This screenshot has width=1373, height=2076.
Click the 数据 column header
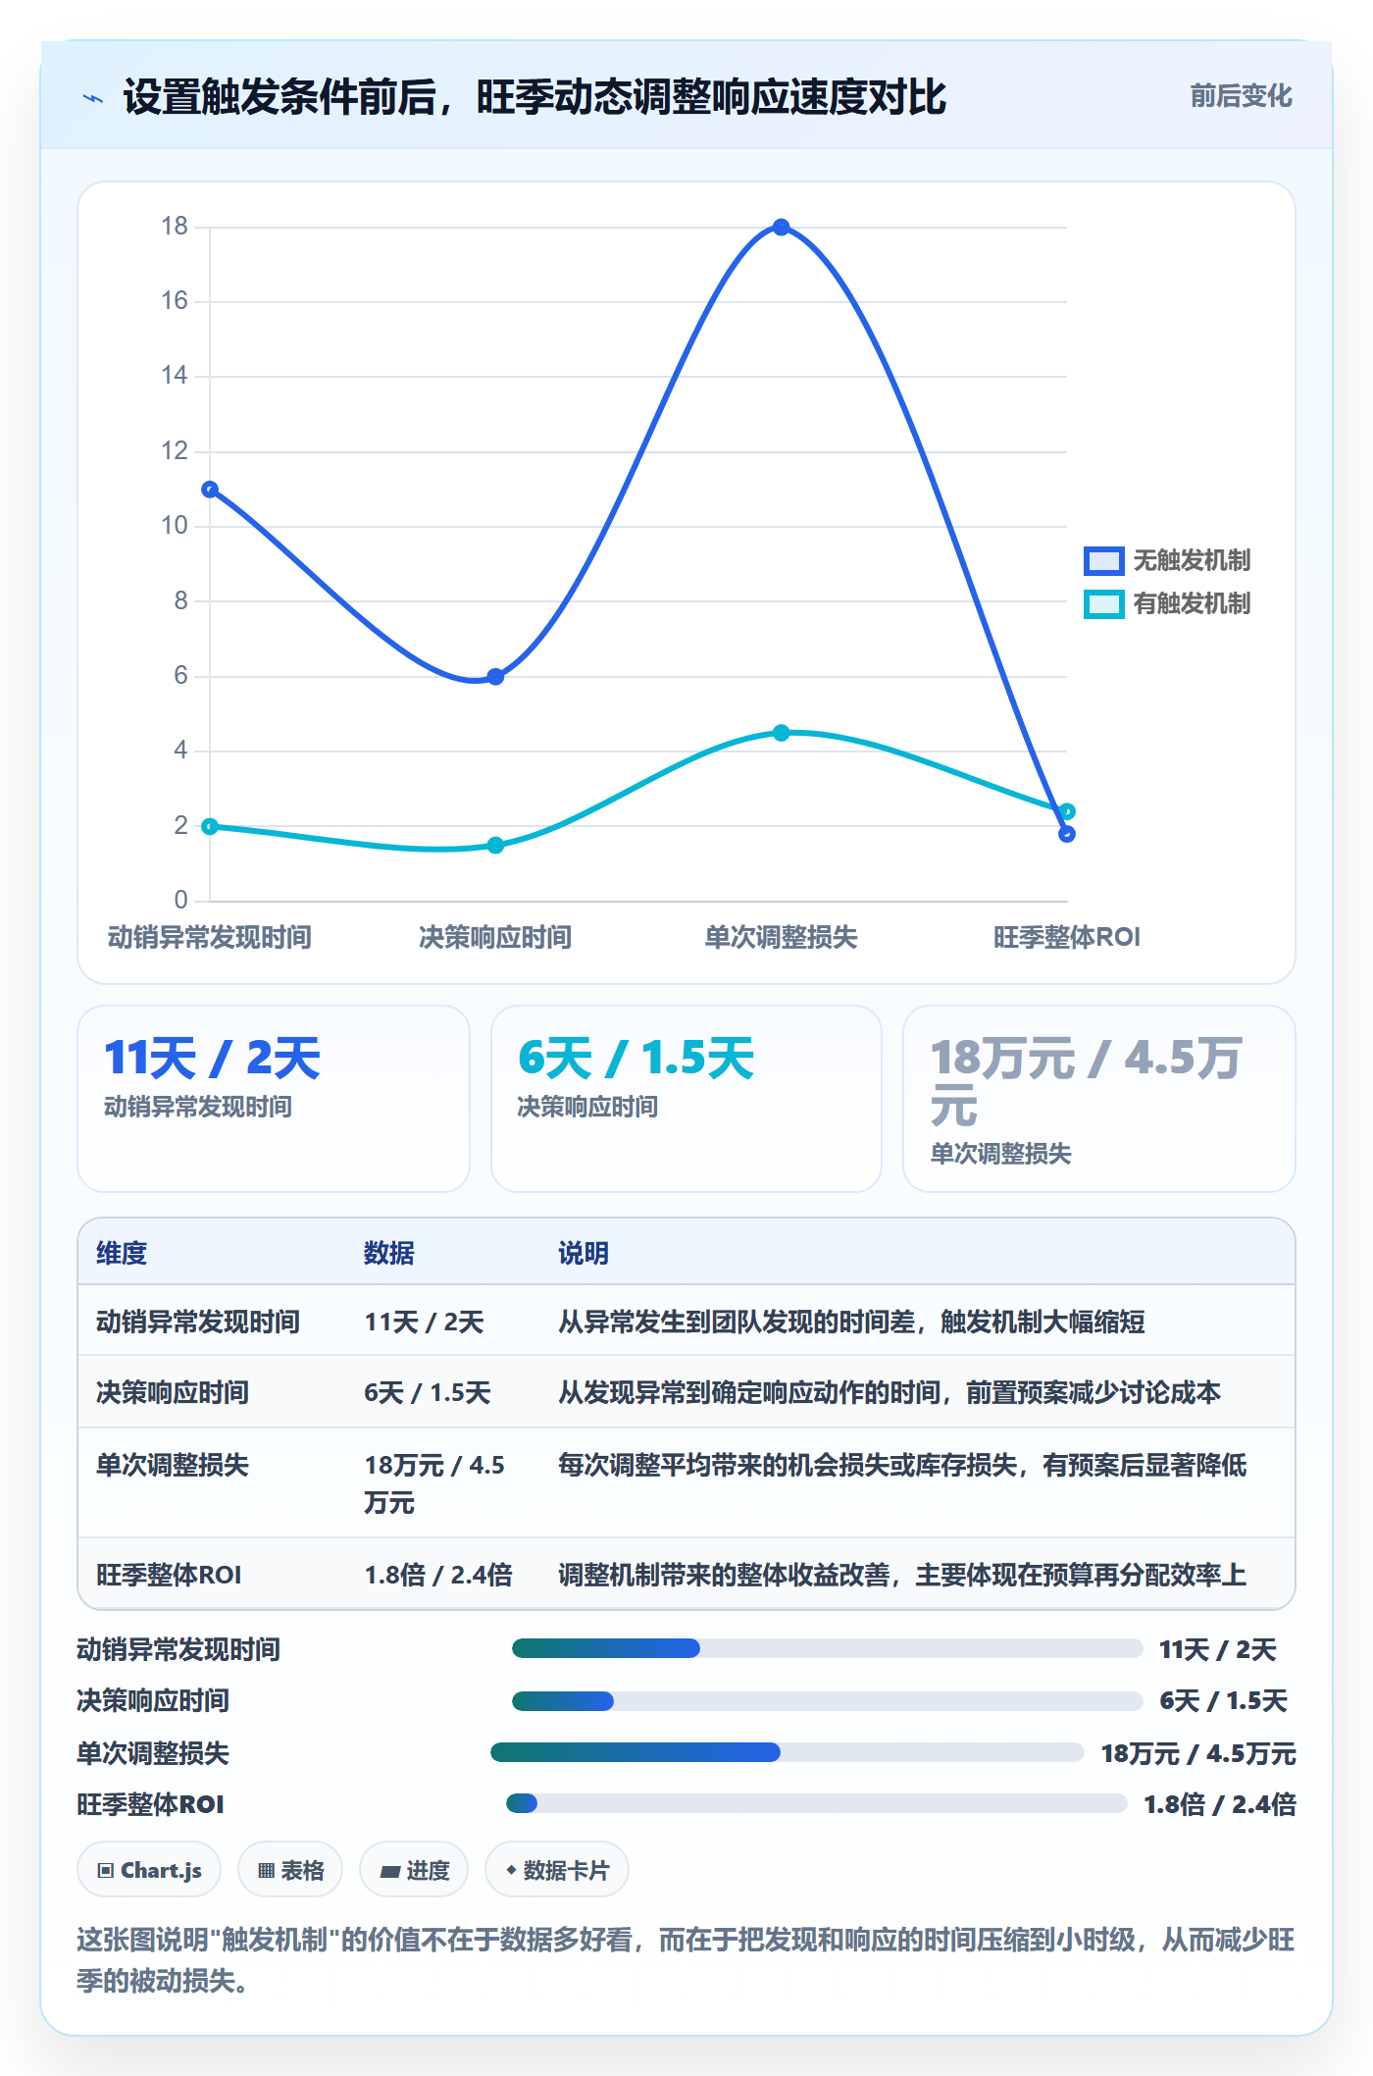click(x=389, y=1253)
